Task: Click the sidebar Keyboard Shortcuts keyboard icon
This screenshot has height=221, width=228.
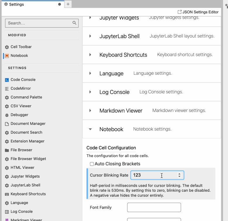Action: tap(7, 194)
